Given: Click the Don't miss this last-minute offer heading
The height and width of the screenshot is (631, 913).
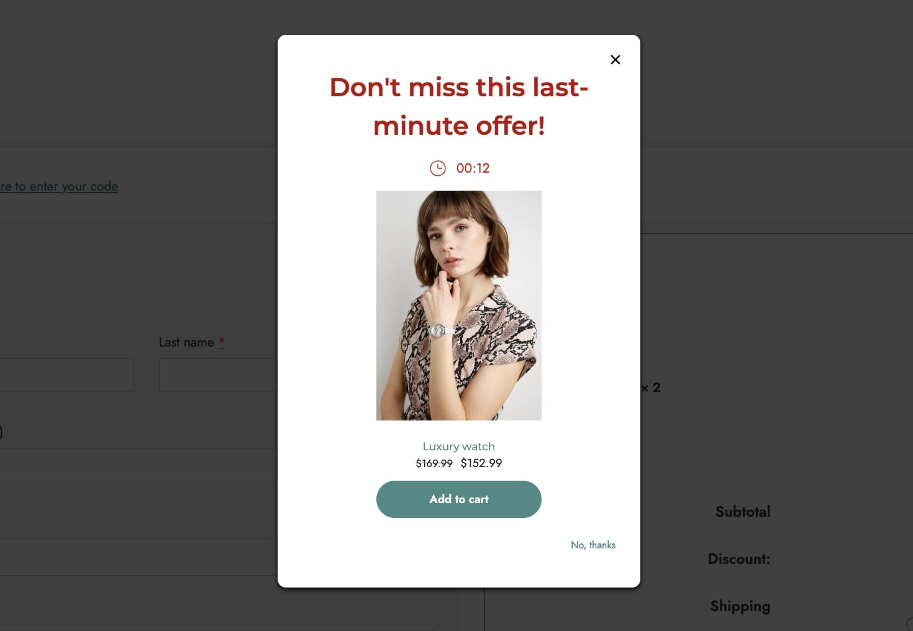Looking at the screenshot, I should (x=459, y=106).
